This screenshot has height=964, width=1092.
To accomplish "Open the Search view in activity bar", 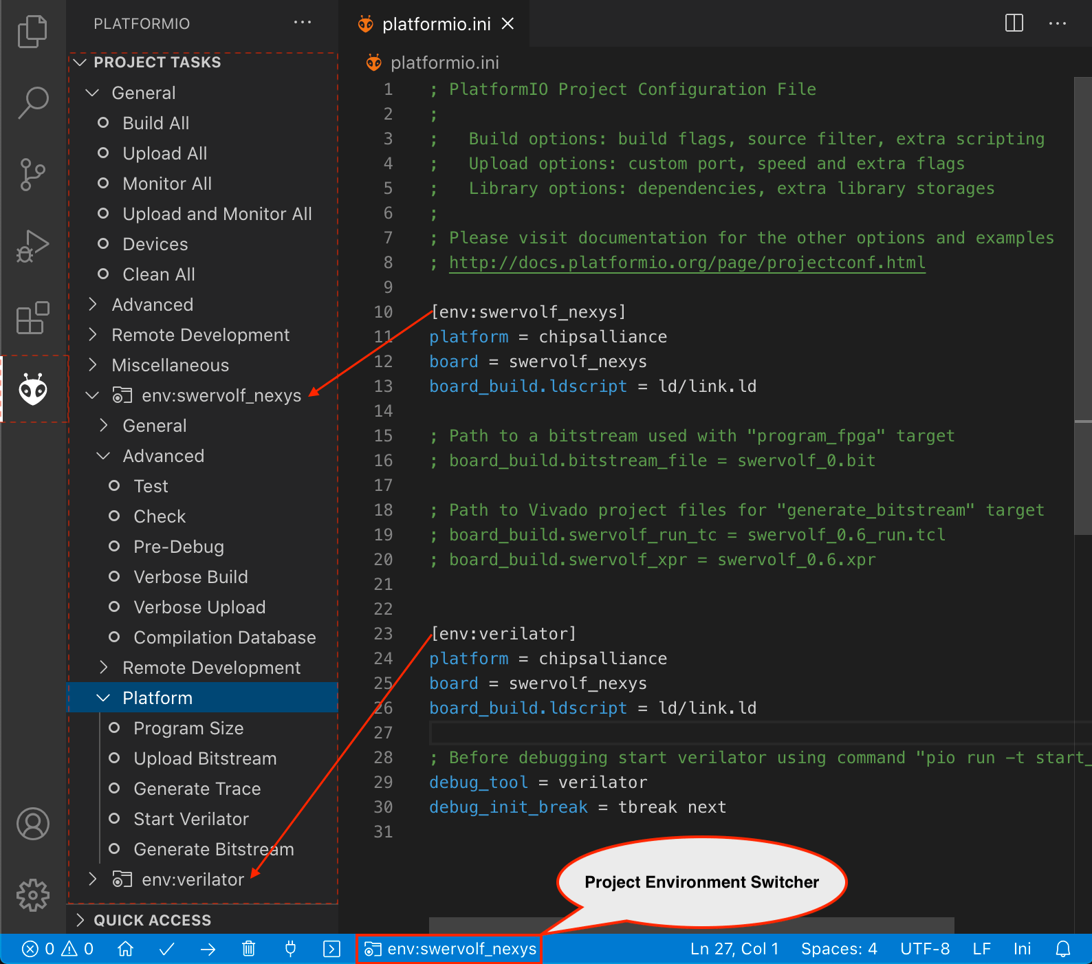I will point(32,103).
